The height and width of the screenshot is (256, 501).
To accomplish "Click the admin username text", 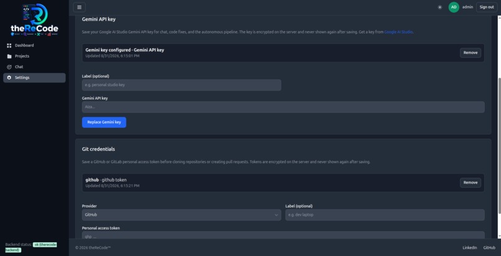I will coord(467,7).
